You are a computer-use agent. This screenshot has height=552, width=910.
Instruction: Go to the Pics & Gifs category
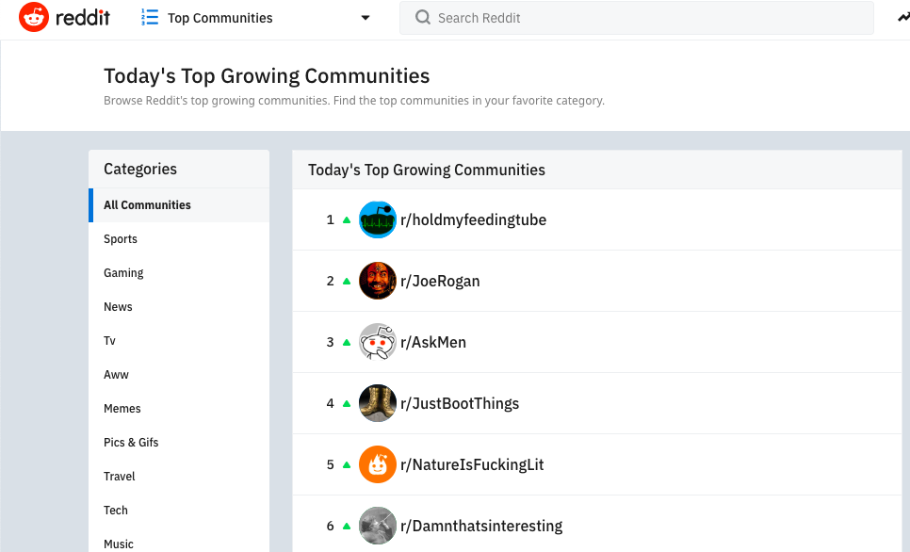(131, 443)
